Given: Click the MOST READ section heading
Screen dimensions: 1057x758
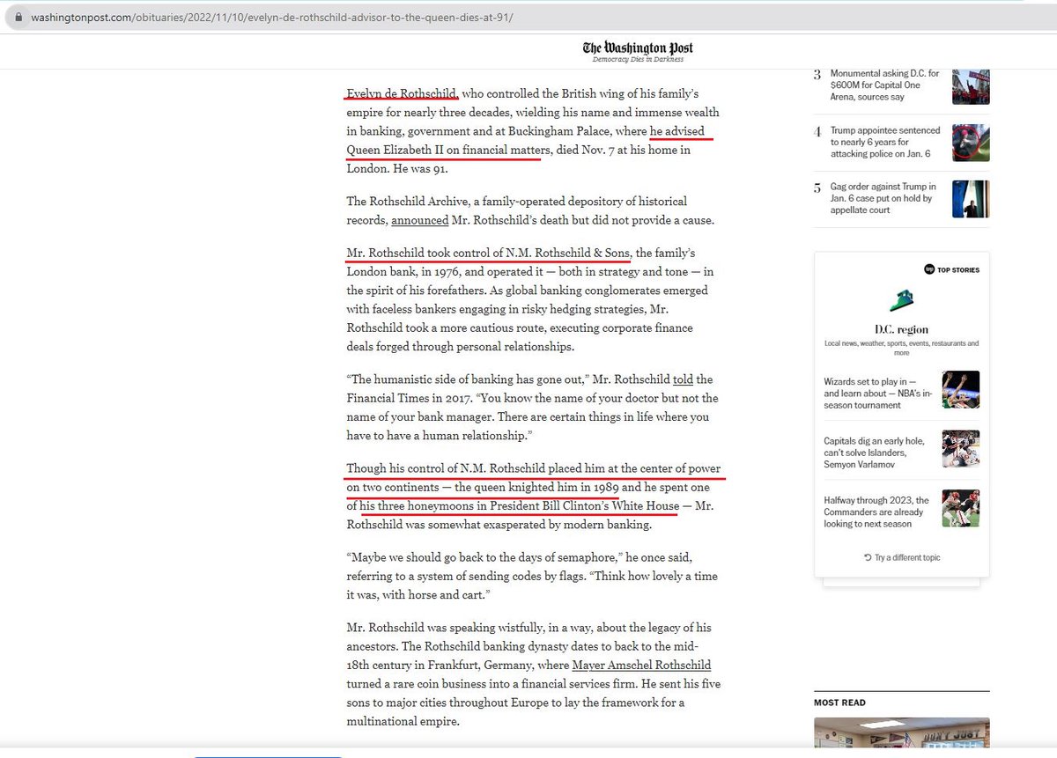Looking at the screenshot, I should click(839, 703).
